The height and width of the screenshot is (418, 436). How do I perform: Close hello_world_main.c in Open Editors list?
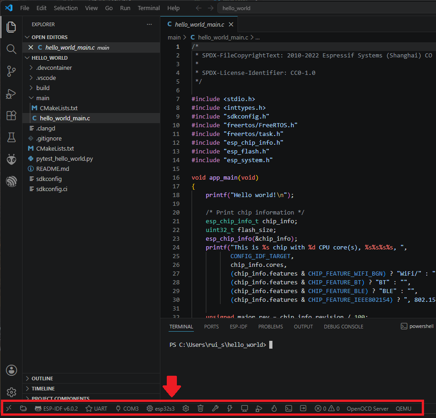pyautogui.click(x=31, y=47)
